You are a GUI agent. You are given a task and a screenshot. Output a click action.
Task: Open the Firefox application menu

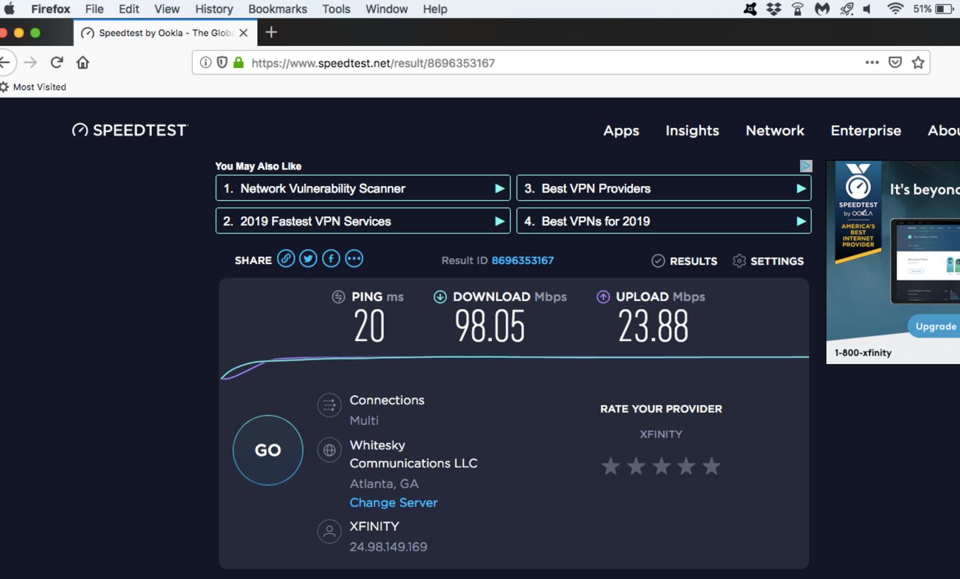click(51, 9)
